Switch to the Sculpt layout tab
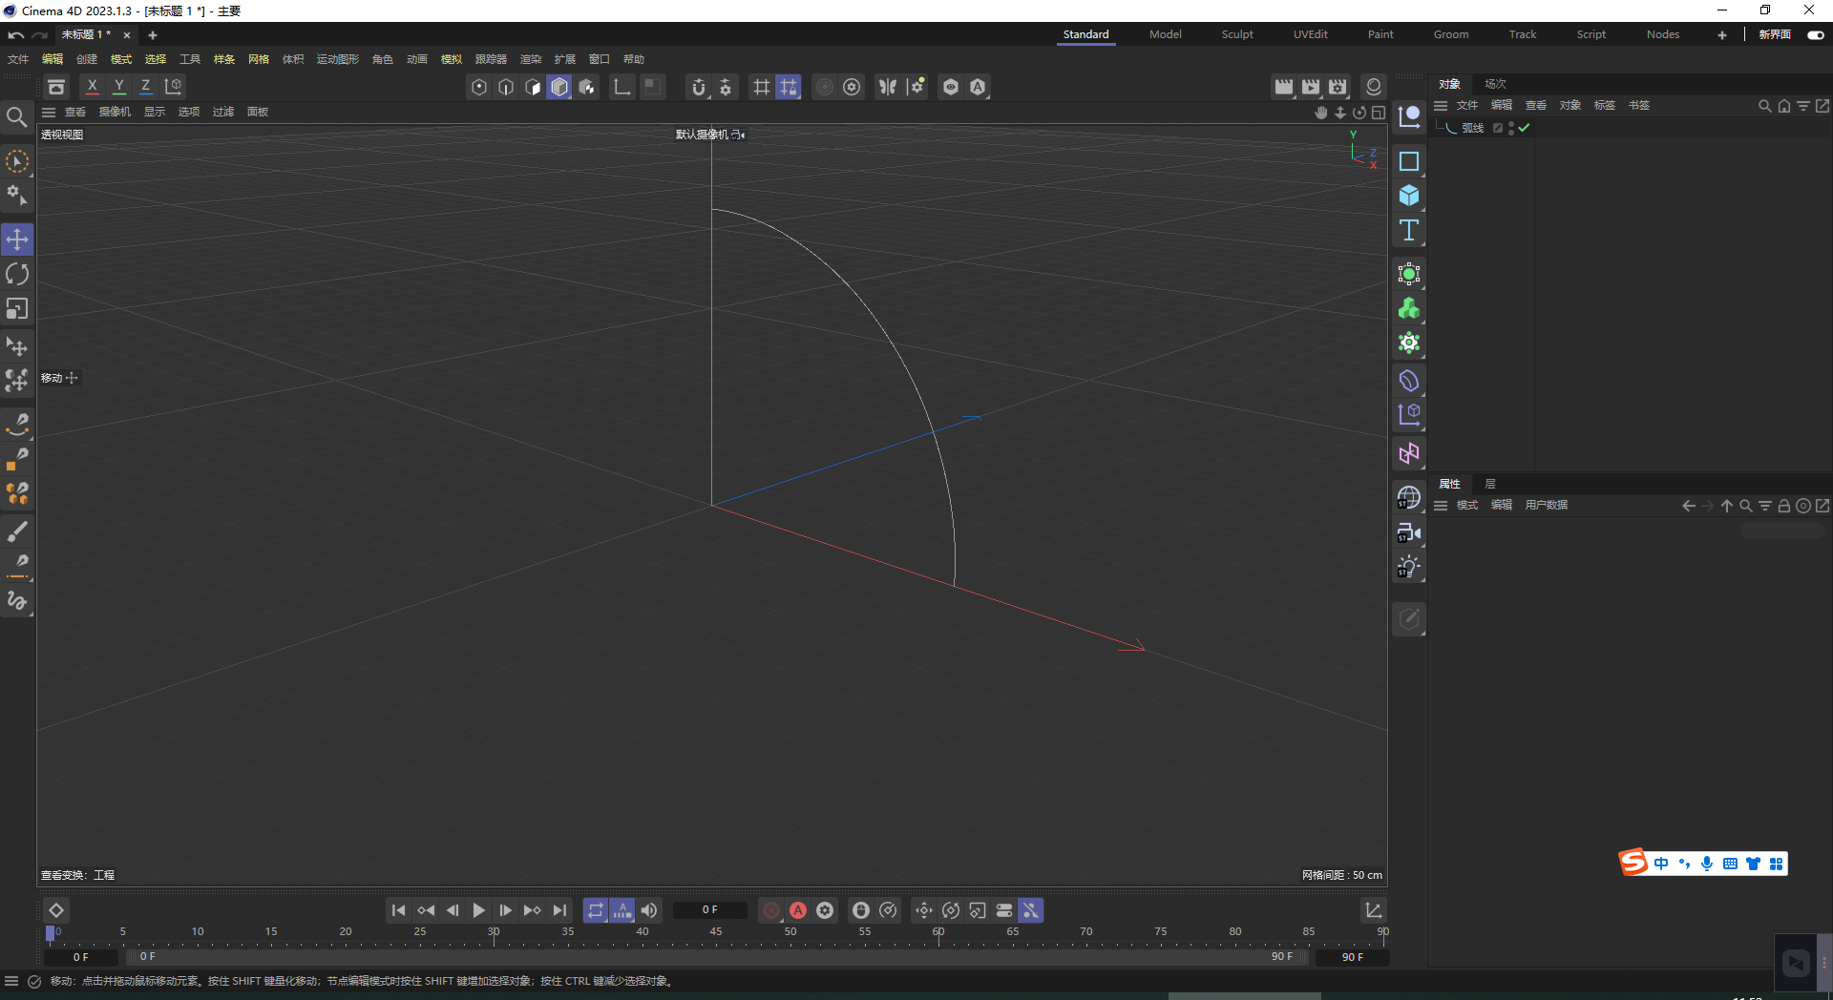1833x1000 pixels. pos(1237,34)
